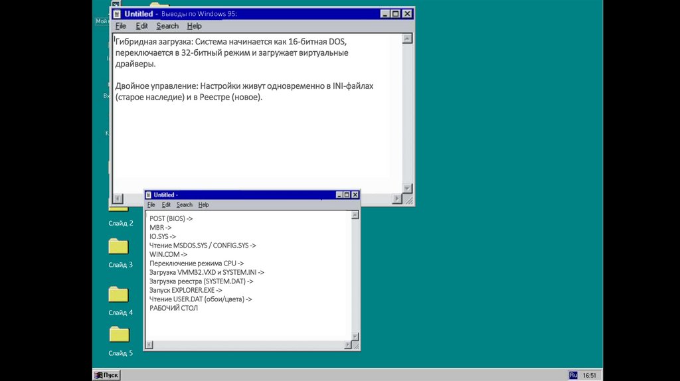Click scroll left arrow in large Notepad

click(x=118, y=198)
